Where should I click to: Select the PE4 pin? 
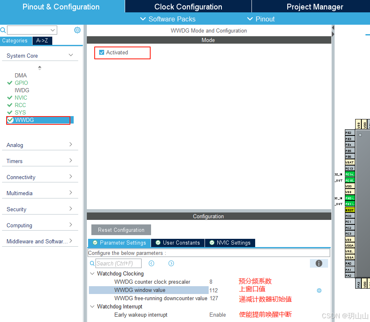(350, 145)
